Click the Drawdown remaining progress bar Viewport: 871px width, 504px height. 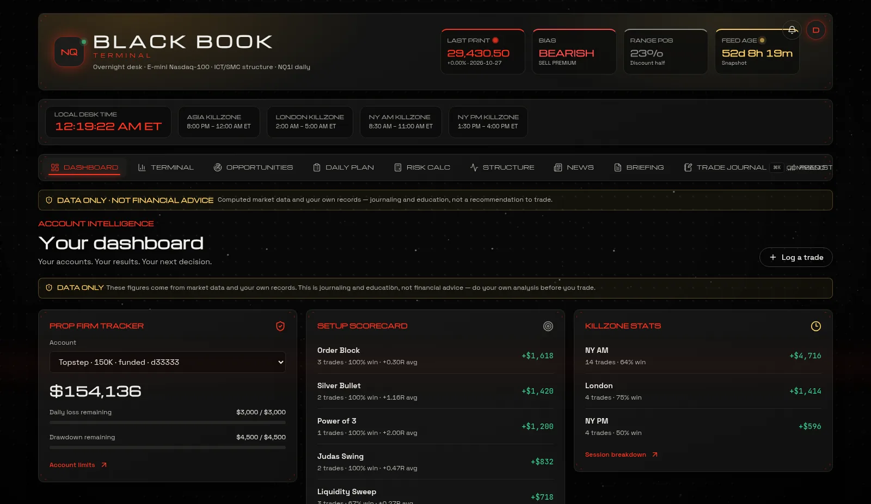[168, 447]
